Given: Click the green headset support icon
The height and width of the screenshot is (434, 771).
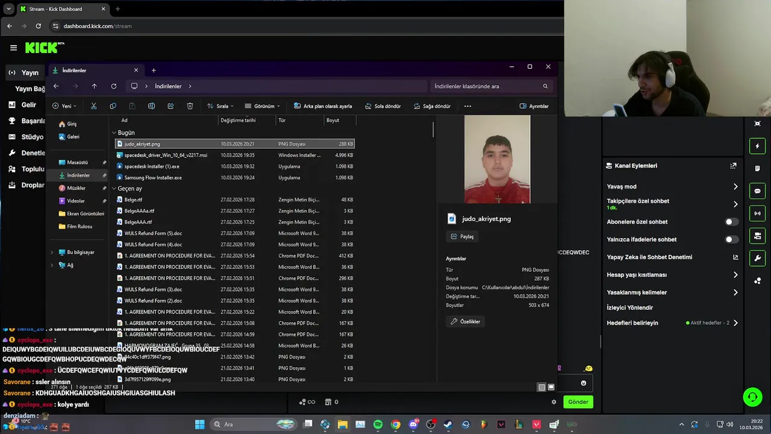Looking at the screenshot, I should pos(752,397).
